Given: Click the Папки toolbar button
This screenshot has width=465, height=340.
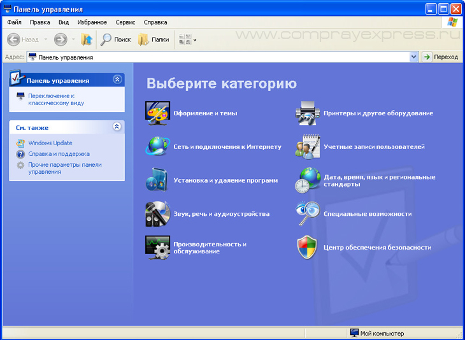Looking at the screenshot, I should click(x=154, y=39).
